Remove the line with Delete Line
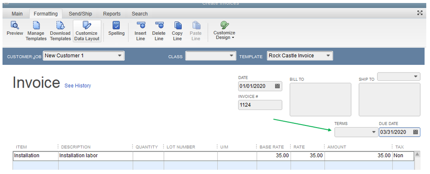The height and width of the screenshot is (174, 430). point(159,31)
